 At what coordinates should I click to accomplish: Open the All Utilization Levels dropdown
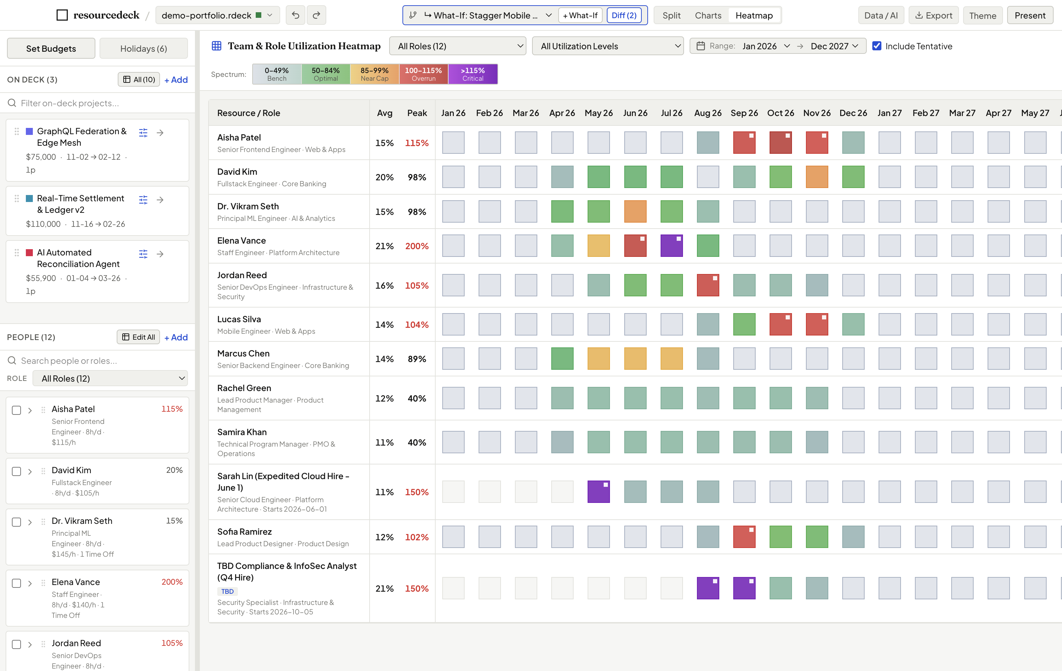click(x=607, y=46)
